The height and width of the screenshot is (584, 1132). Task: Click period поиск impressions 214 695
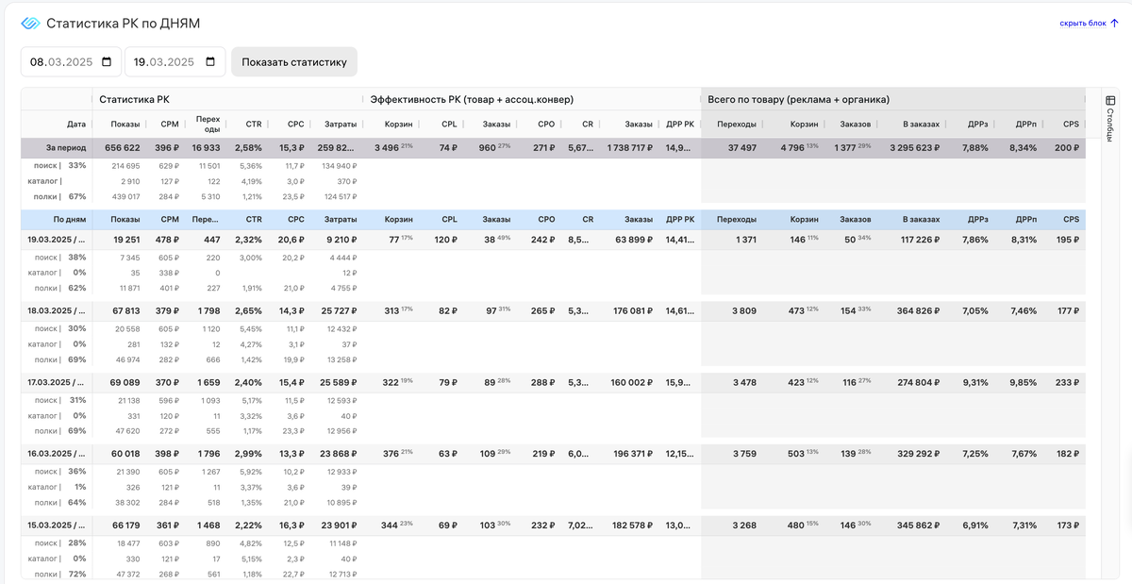point(125,165)
